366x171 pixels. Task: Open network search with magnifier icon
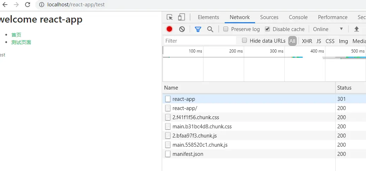[x=210, y=29]
